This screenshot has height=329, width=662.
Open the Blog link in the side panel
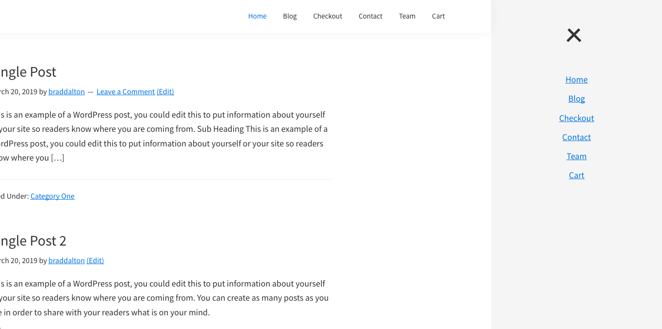576,99
